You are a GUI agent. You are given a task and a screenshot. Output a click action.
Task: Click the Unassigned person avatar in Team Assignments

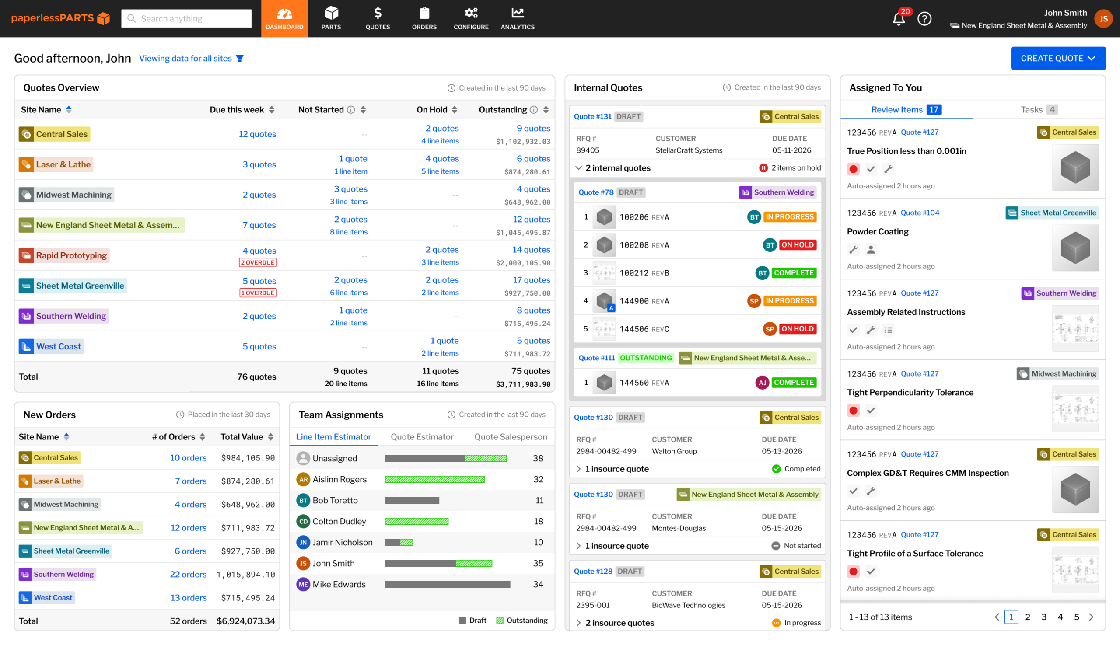pyautogui.click(x=303, y=458)
